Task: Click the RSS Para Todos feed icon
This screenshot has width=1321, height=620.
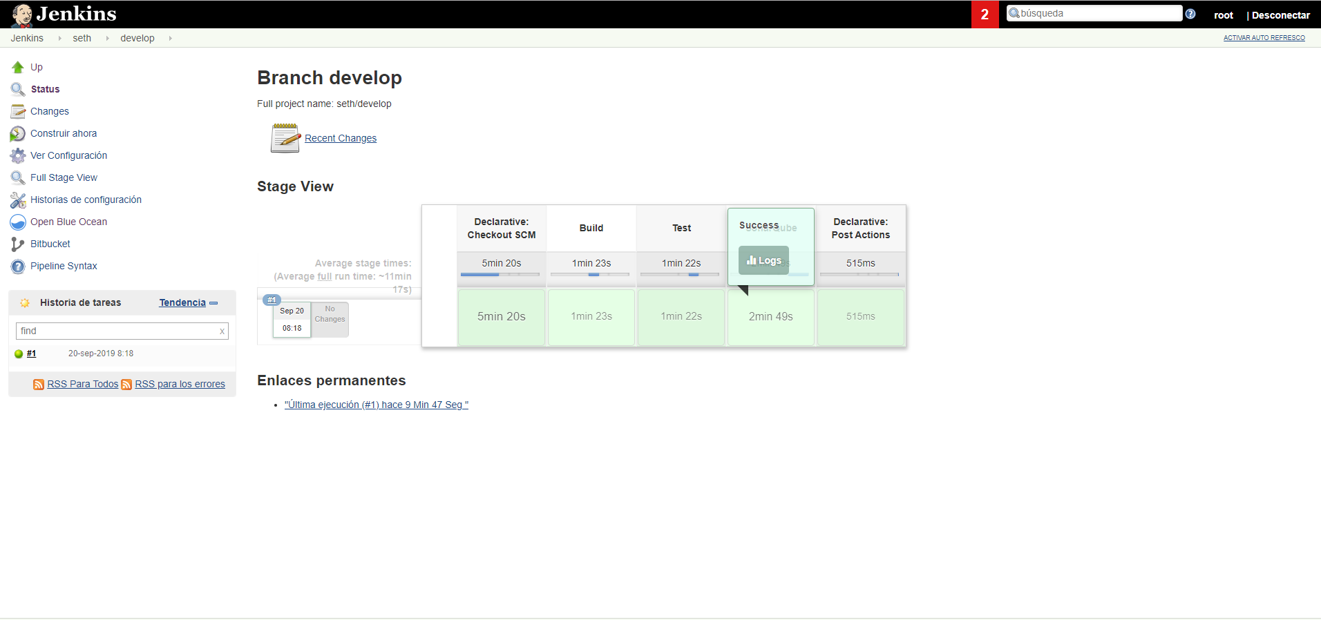Action: tap(39, 385)
